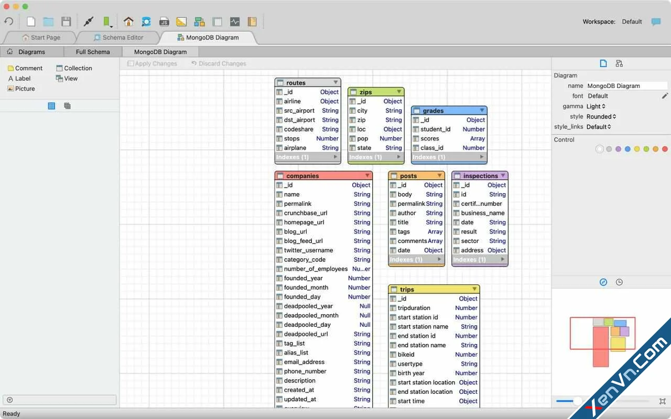Open the JS script editor icon
Viewport: 671px width, 419px height.
[x=164, y=21]
